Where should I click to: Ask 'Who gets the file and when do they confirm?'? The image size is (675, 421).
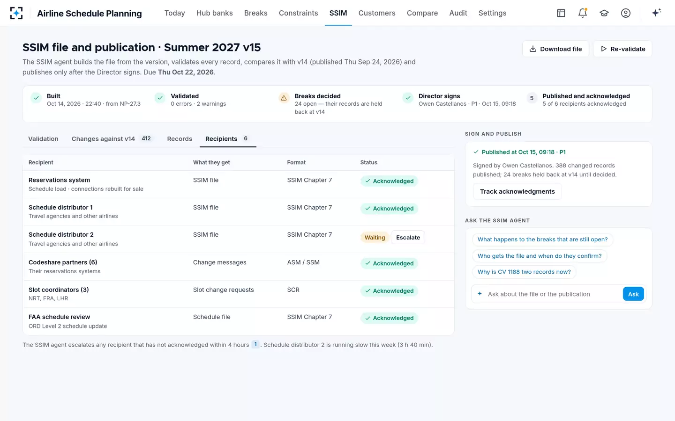pos(540,256)
